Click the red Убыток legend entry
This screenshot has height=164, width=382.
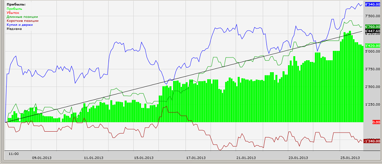(13, 13)
